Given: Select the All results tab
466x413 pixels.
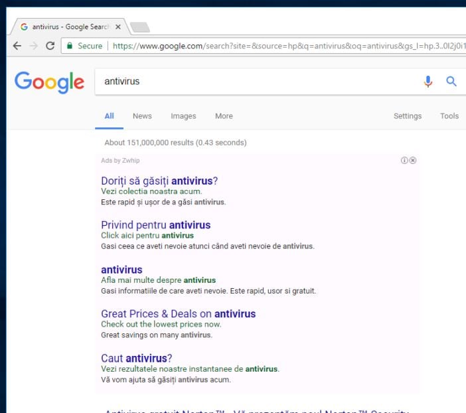Looking at the screenshot, I should tap(109, 116).
